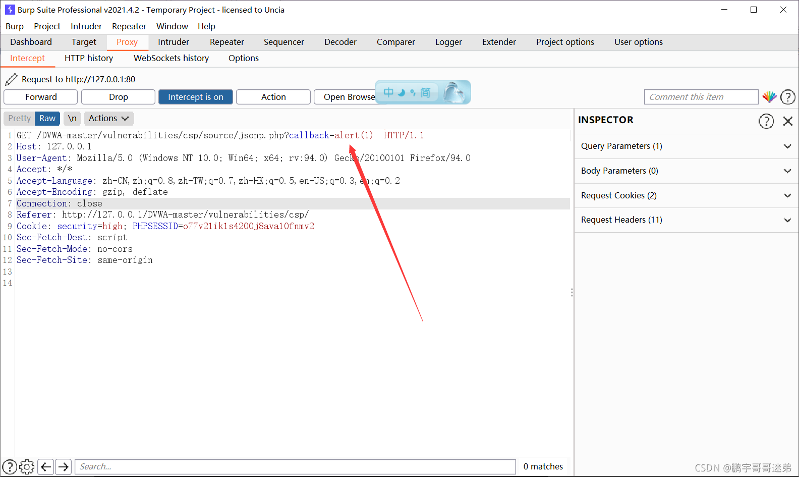Click the Drop button

pyautogui.click(x=119, y=97)
